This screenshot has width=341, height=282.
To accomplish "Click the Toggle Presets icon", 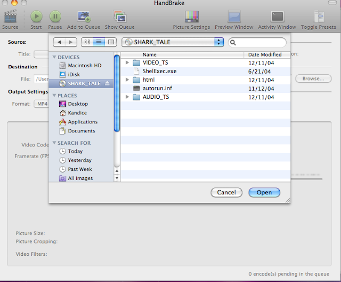I will coord(319,17).
